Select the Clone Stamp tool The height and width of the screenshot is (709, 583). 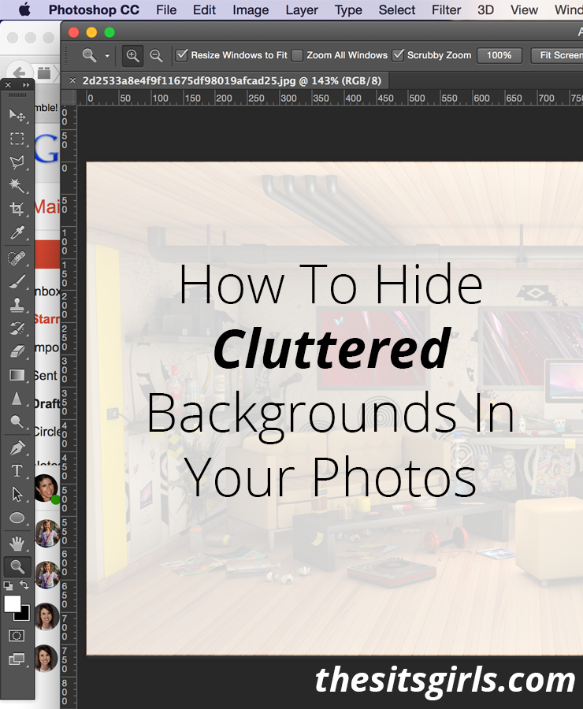(17, 305)
